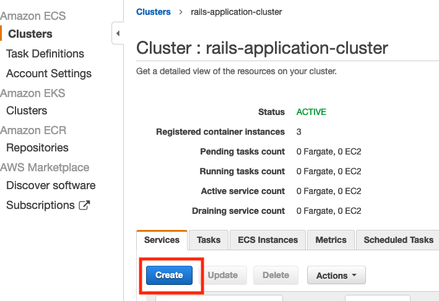Open the Scheduled Tasks tab

click(398, 240)
